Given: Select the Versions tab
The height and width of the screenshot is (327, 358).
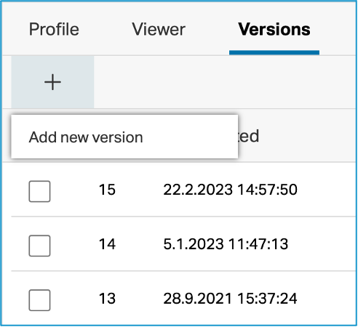Looking at the screenshot, I should (x=274, y=29).
